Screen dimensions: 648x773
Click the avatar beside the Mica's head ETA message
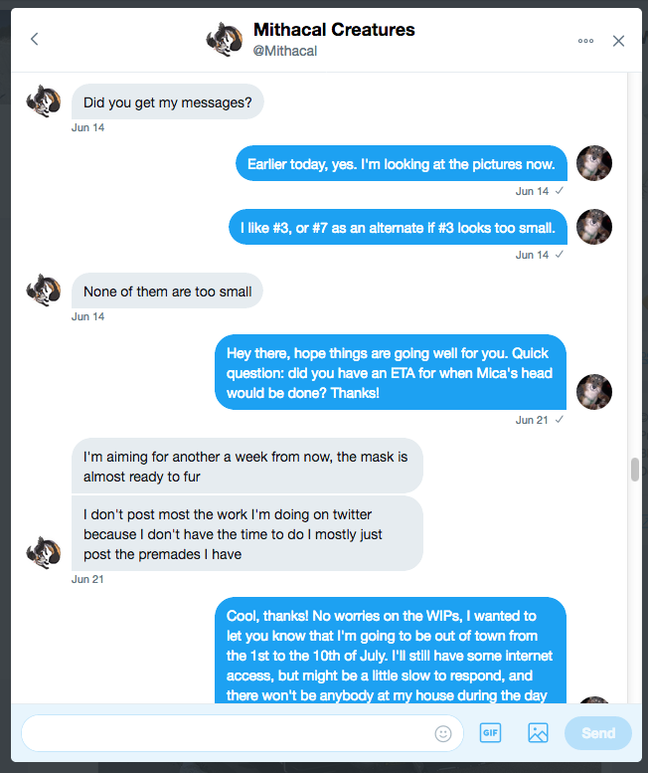tap(594, 392)
